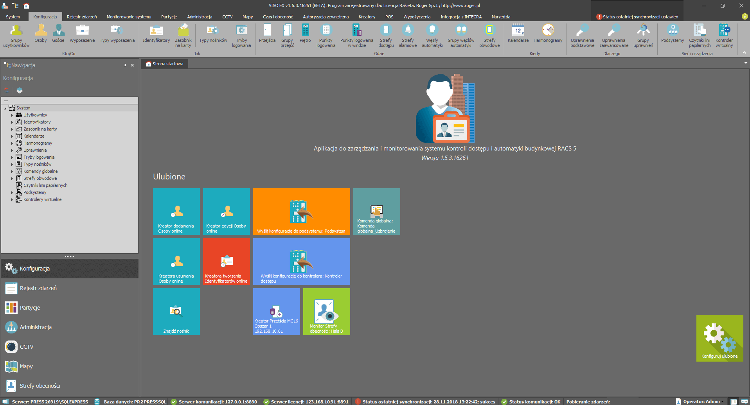Image resolution: width=750 pixels, height=405 pixels.
Task: Collapse the ribbon with the up arrow
Action: (744, 52)
